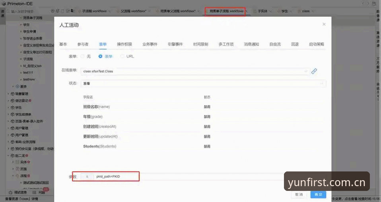Switch to the 时间限制 tab
Screen dimensions: 381x202
coord(201,44)
